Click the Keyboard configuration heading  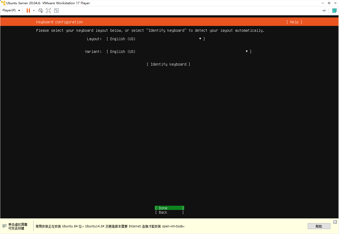click(59, 22)
